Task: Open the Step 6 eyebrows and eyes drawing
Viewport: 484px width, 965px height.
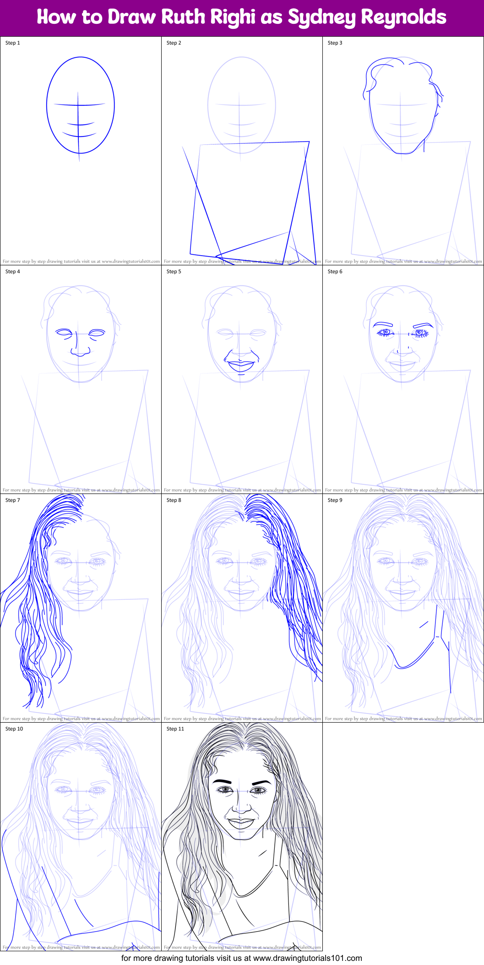Action: click(403, 379)
